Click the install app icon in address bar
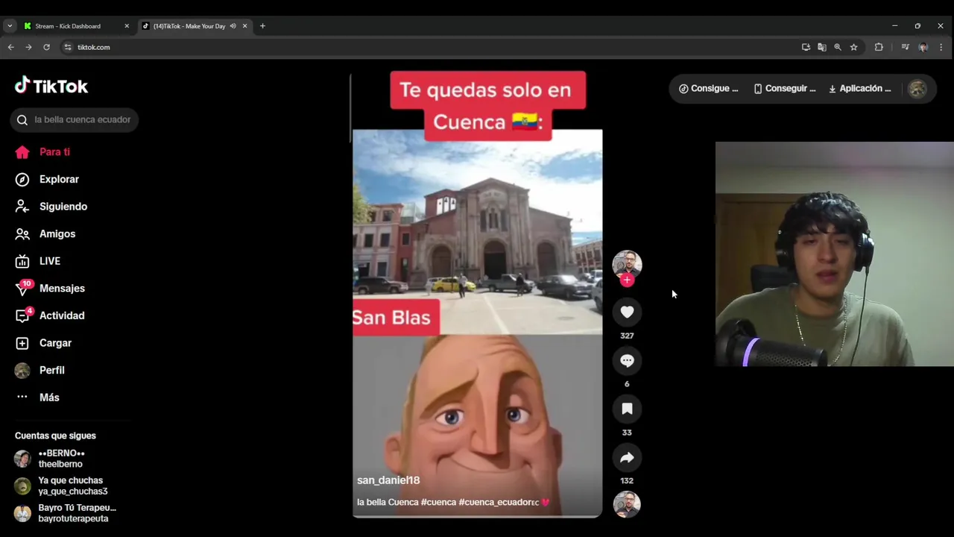The height and width of the screenshot is (537, 954). point(806,47)
